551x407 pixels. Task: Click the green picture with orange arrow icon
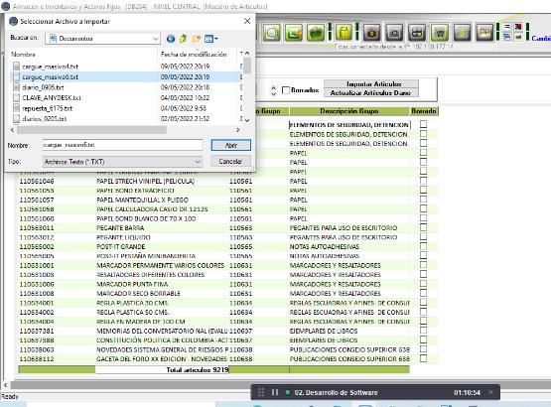point(294,33)
